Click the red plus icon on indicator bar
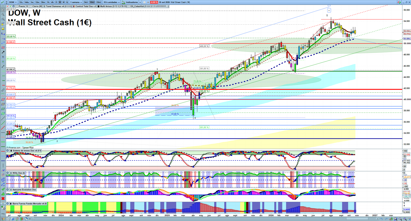Viewport: 411px width, 221px height. 8,6
